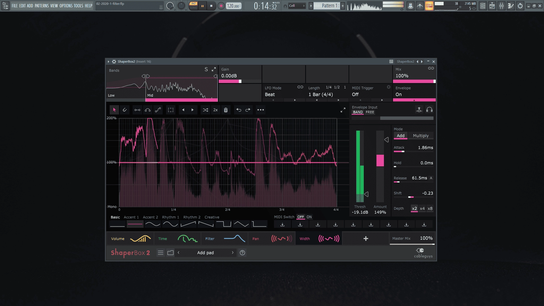Set envelope Depth to x8
Screen dimensions: 544x306
(430, 209)
